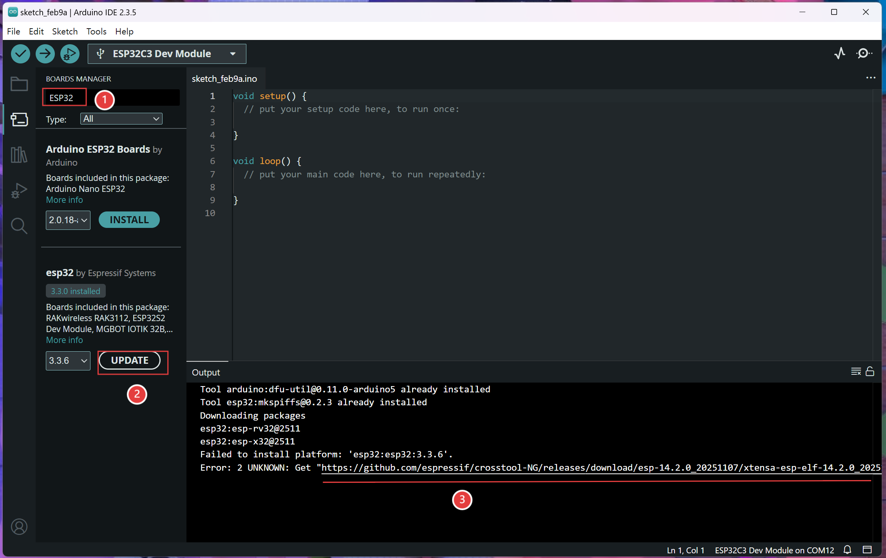Clear the output with the clear icon
886x558 pixels.
point(856,371)
